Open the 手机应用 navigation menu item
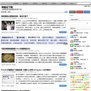Viewport: 91px width, 91px height. (35, 4)
